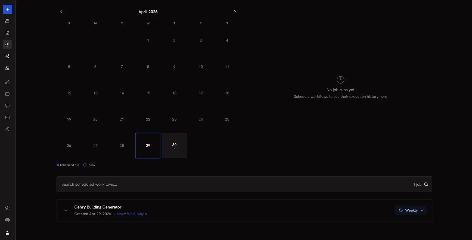Image resolution: width=472 pixels, height=240 pixels.
Task: Click the Search scheduled workflows field
Action: pyautogui.click(x=244, y=184)
